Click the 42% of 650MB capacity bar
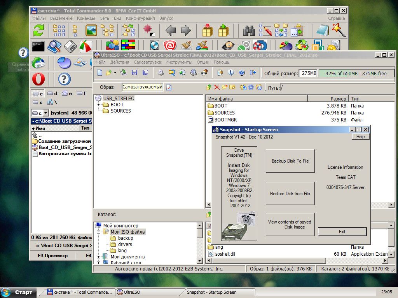 click(x=356, y=73)
